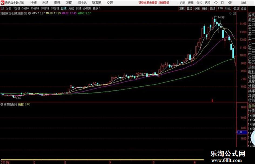Open the 版面 menu
The width and height of the screenshot is (255, 164).
point(191,3)
